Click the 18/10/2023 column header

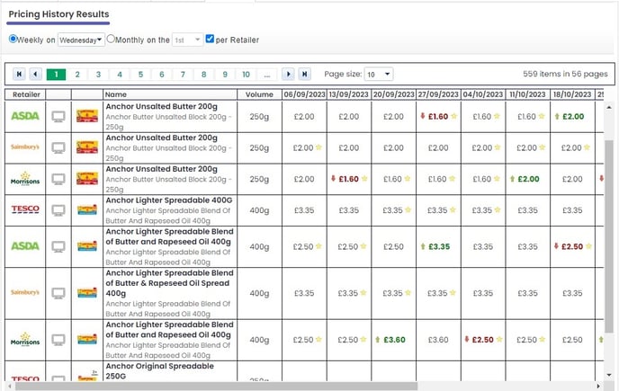(572, 94)
